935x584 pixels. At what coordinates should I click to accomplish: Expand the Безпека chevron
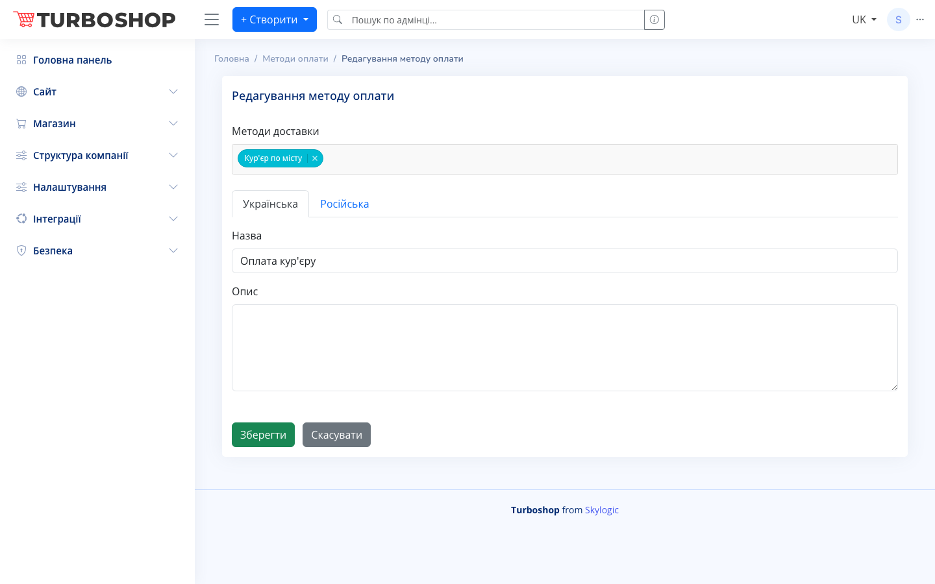pos(173,250)
